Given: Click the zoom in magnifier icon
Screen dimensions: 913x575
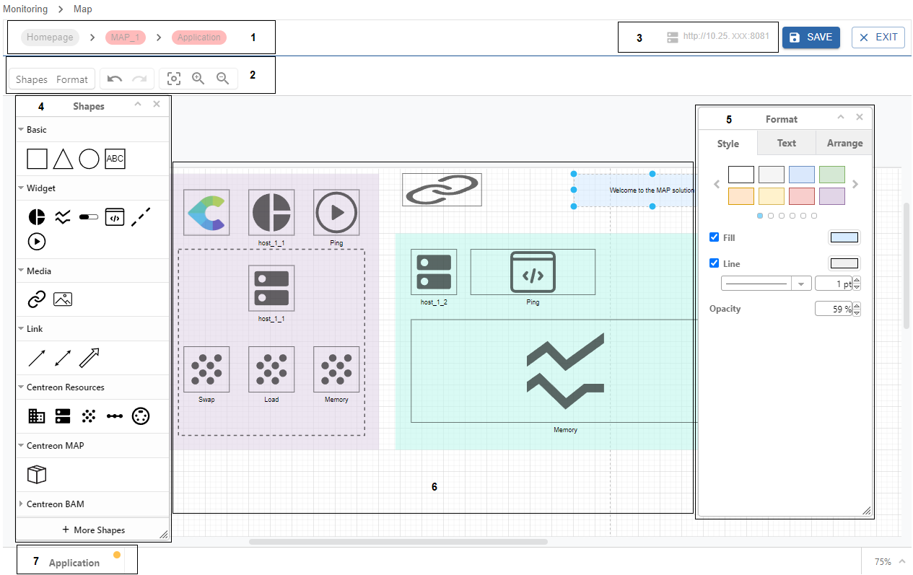Looking at the screenshot, I should coord(198,79).
